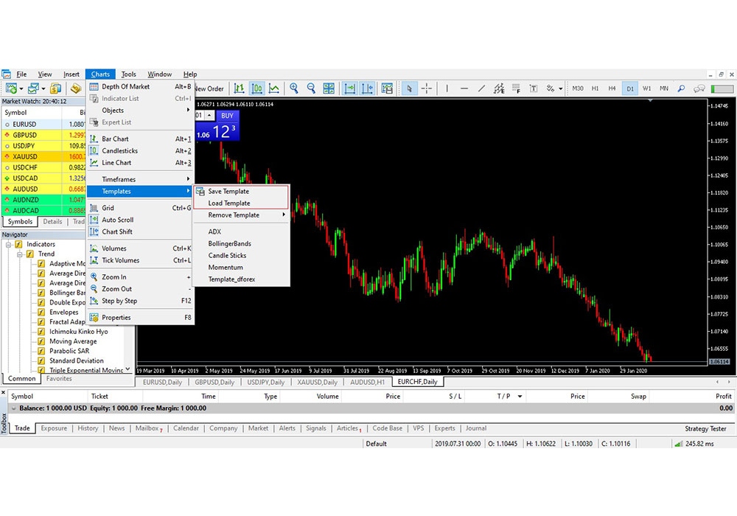
Task: Click the candlesticks toolbar icon
Action: [x=256, y=88]
